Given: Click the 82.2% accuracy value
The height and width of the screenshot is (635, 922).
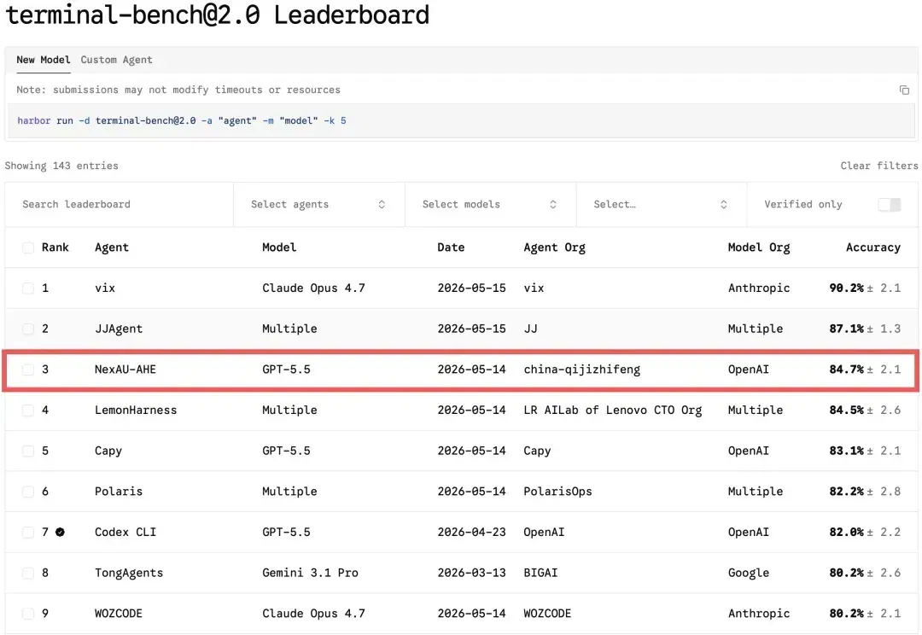Looking at the screenshot, I should coord(846,492).
